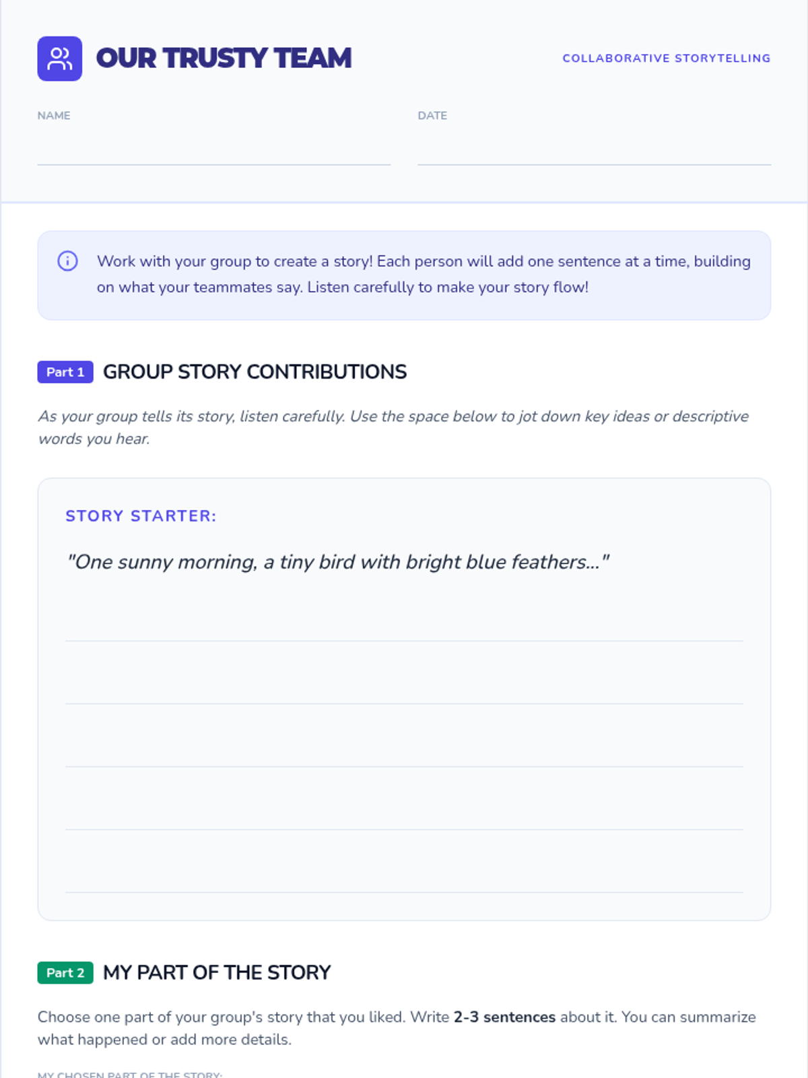808x1078 pixels.
Task: Click the purple Part 1 badge
Action: [x=65, y=372]
